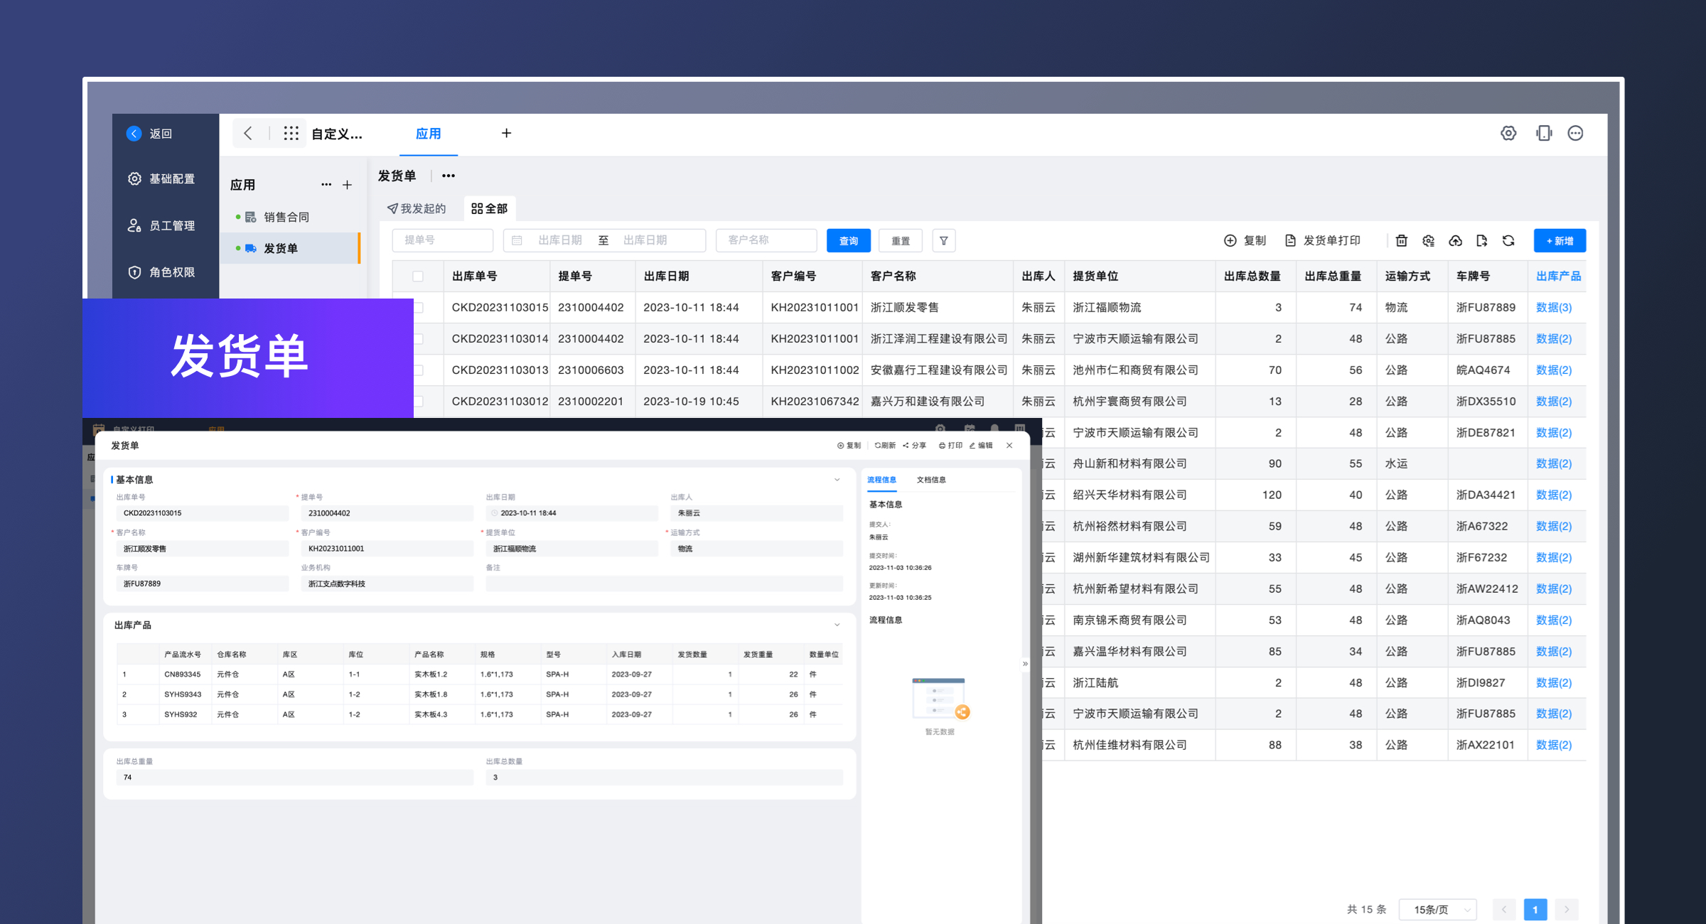
Task: Click the 新增 add button
Action: (1559, 241)
